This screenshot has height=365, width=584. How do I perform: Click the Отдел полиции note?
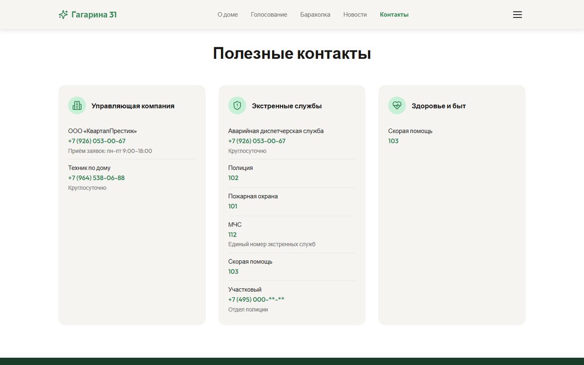click(x=248, y=310)
